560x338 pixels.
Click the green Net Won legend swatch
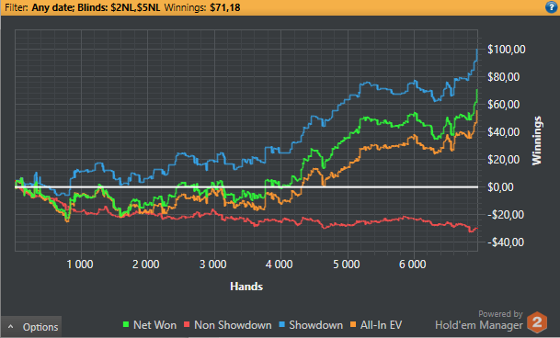tap(126, 325)
